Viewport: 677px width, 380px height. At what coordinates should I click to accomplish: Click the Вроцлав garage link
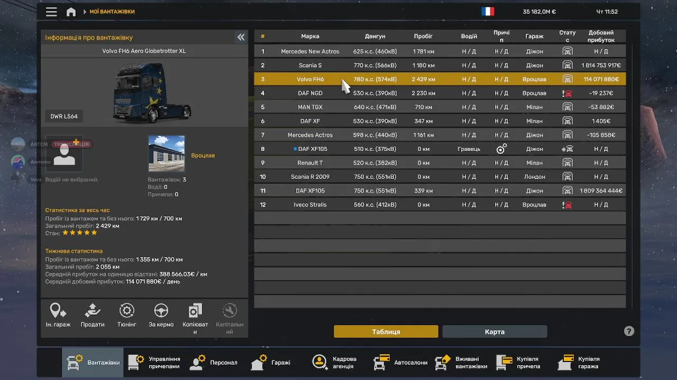(203, 156)
